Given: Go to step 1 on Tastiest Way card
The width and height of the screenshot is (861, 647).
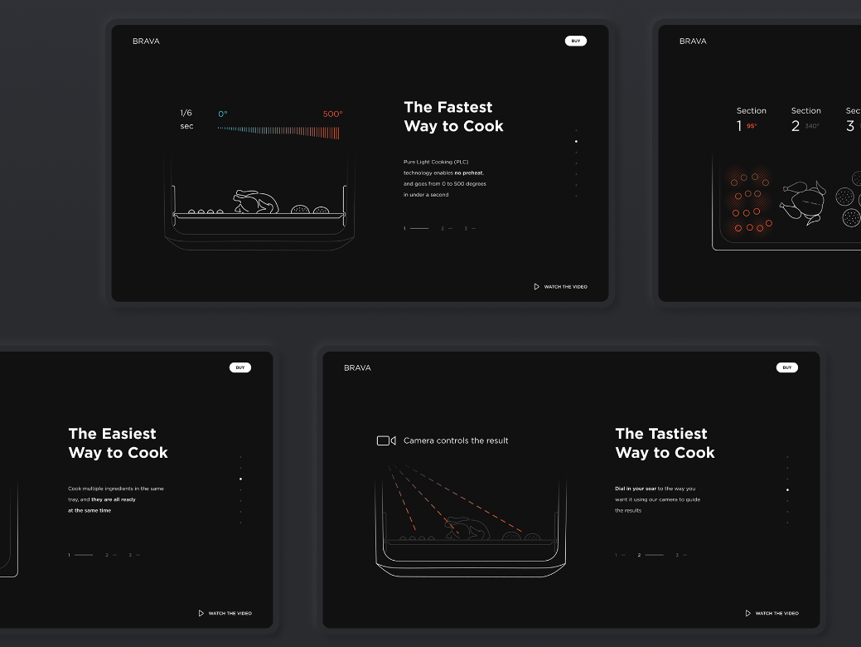Looking at the screenshot, I should point(620,555).
